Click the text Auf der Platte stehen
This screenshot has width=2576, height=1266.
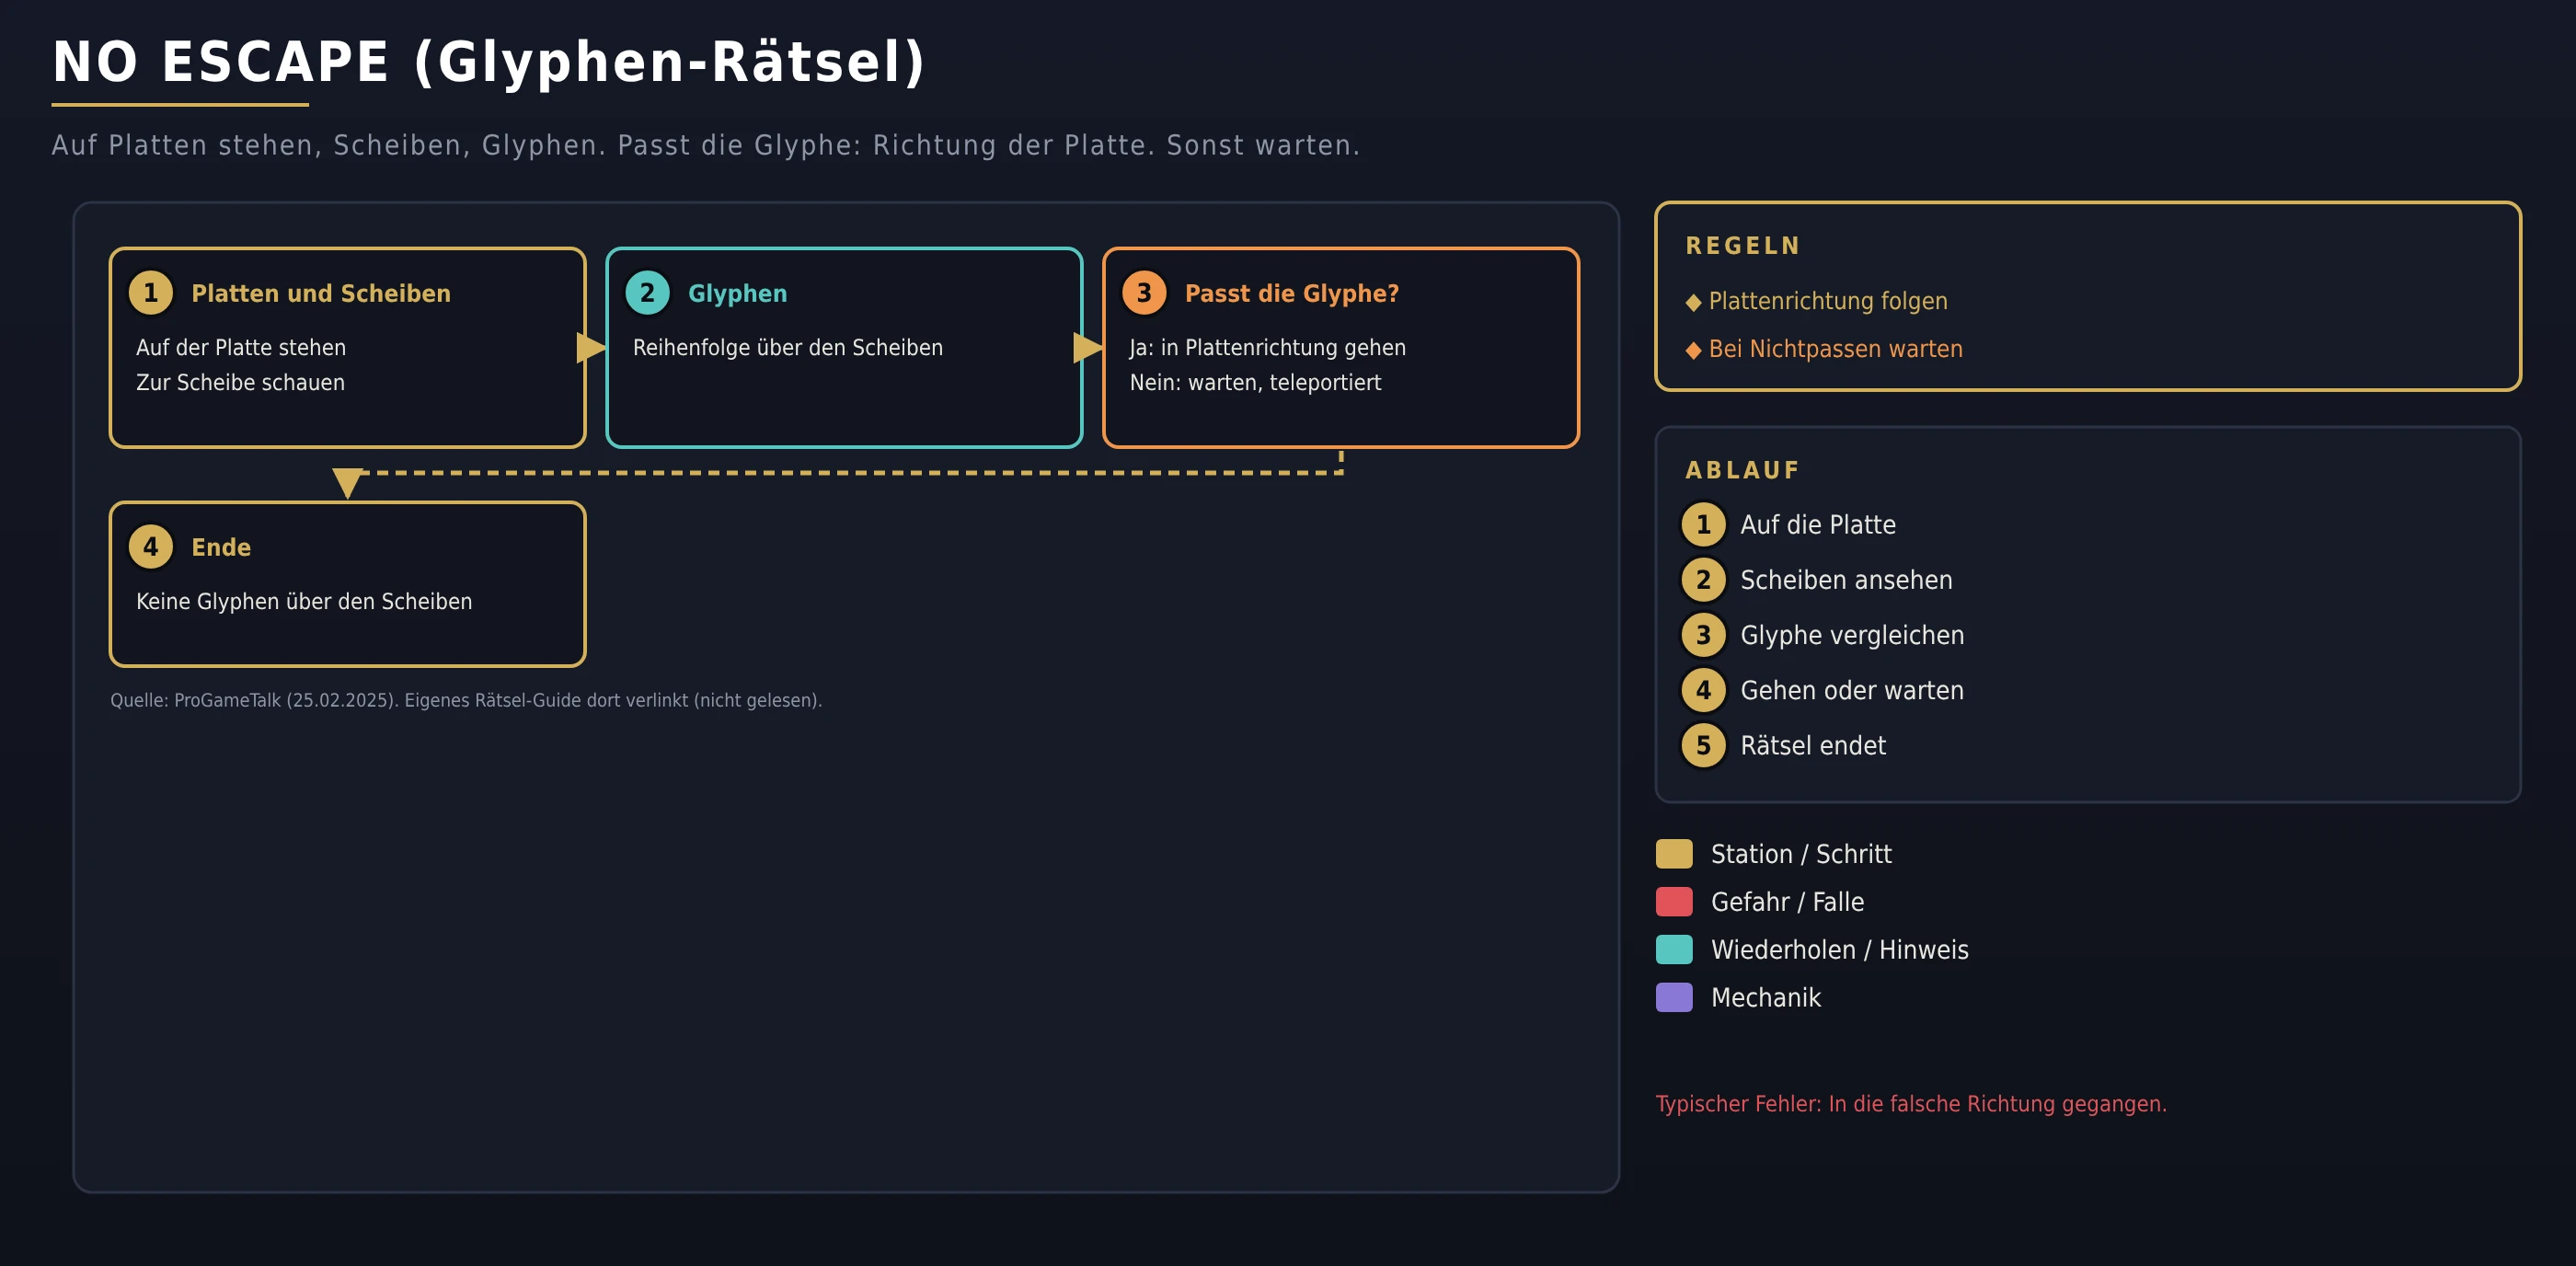point(241,347)
